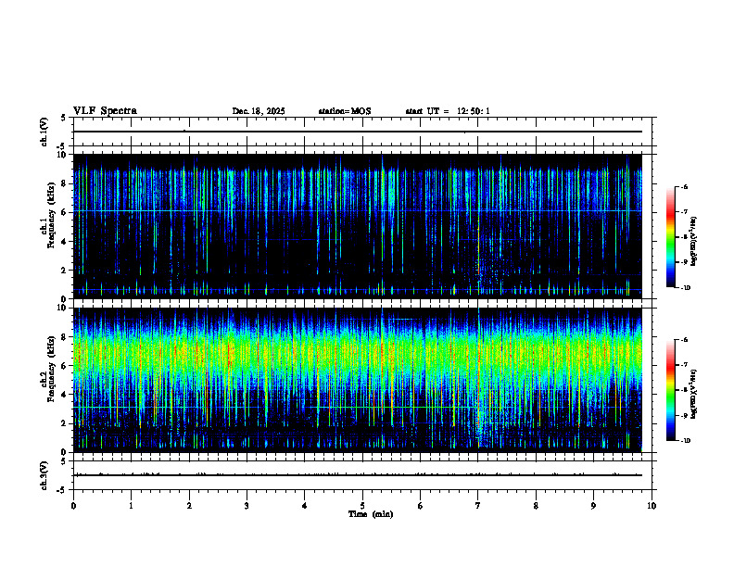Click the ch.2 frequency spectrogram panel
This screenshot has width=734, height=567.
tap(357, 380)
